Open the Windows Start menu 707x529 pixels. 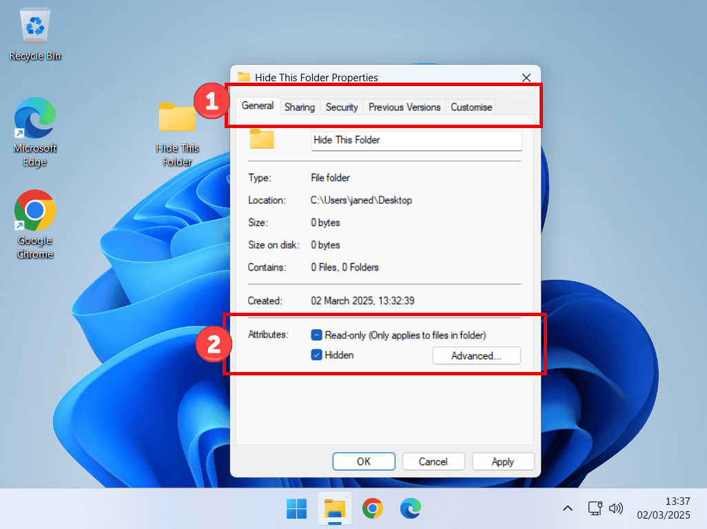coord(296,508)
